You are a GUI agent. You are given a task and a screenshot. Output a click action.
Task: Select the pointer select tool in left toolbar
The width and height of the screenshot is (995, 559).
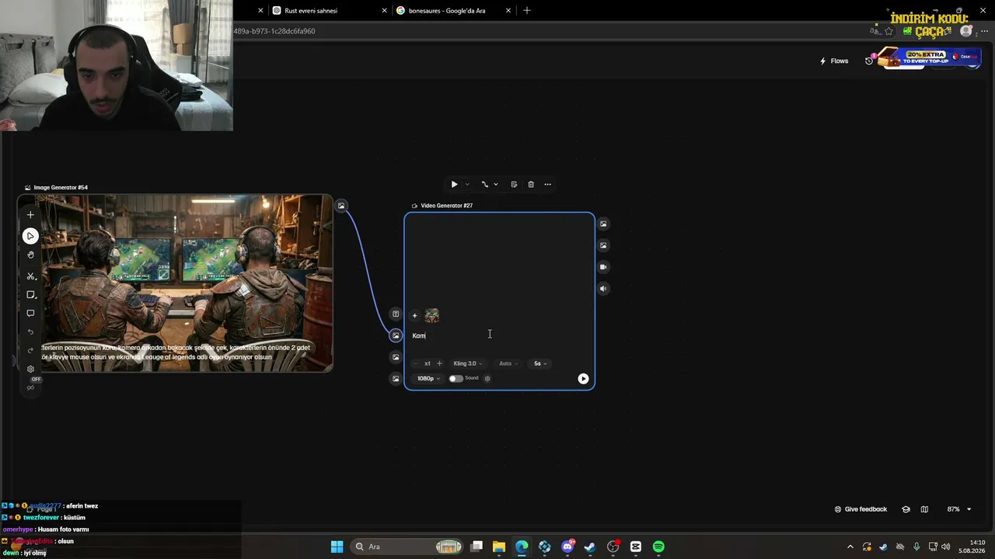(30, 236)
